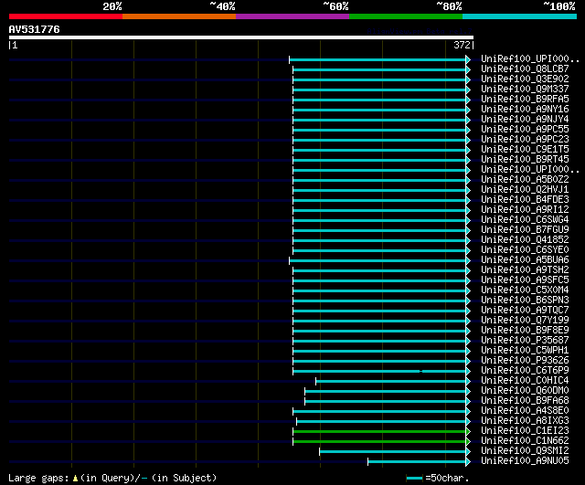Viewport: 585px width, 485px height.
Task: Click the UniRef100_A5B0Z2 label
Action: click(525, 180)
